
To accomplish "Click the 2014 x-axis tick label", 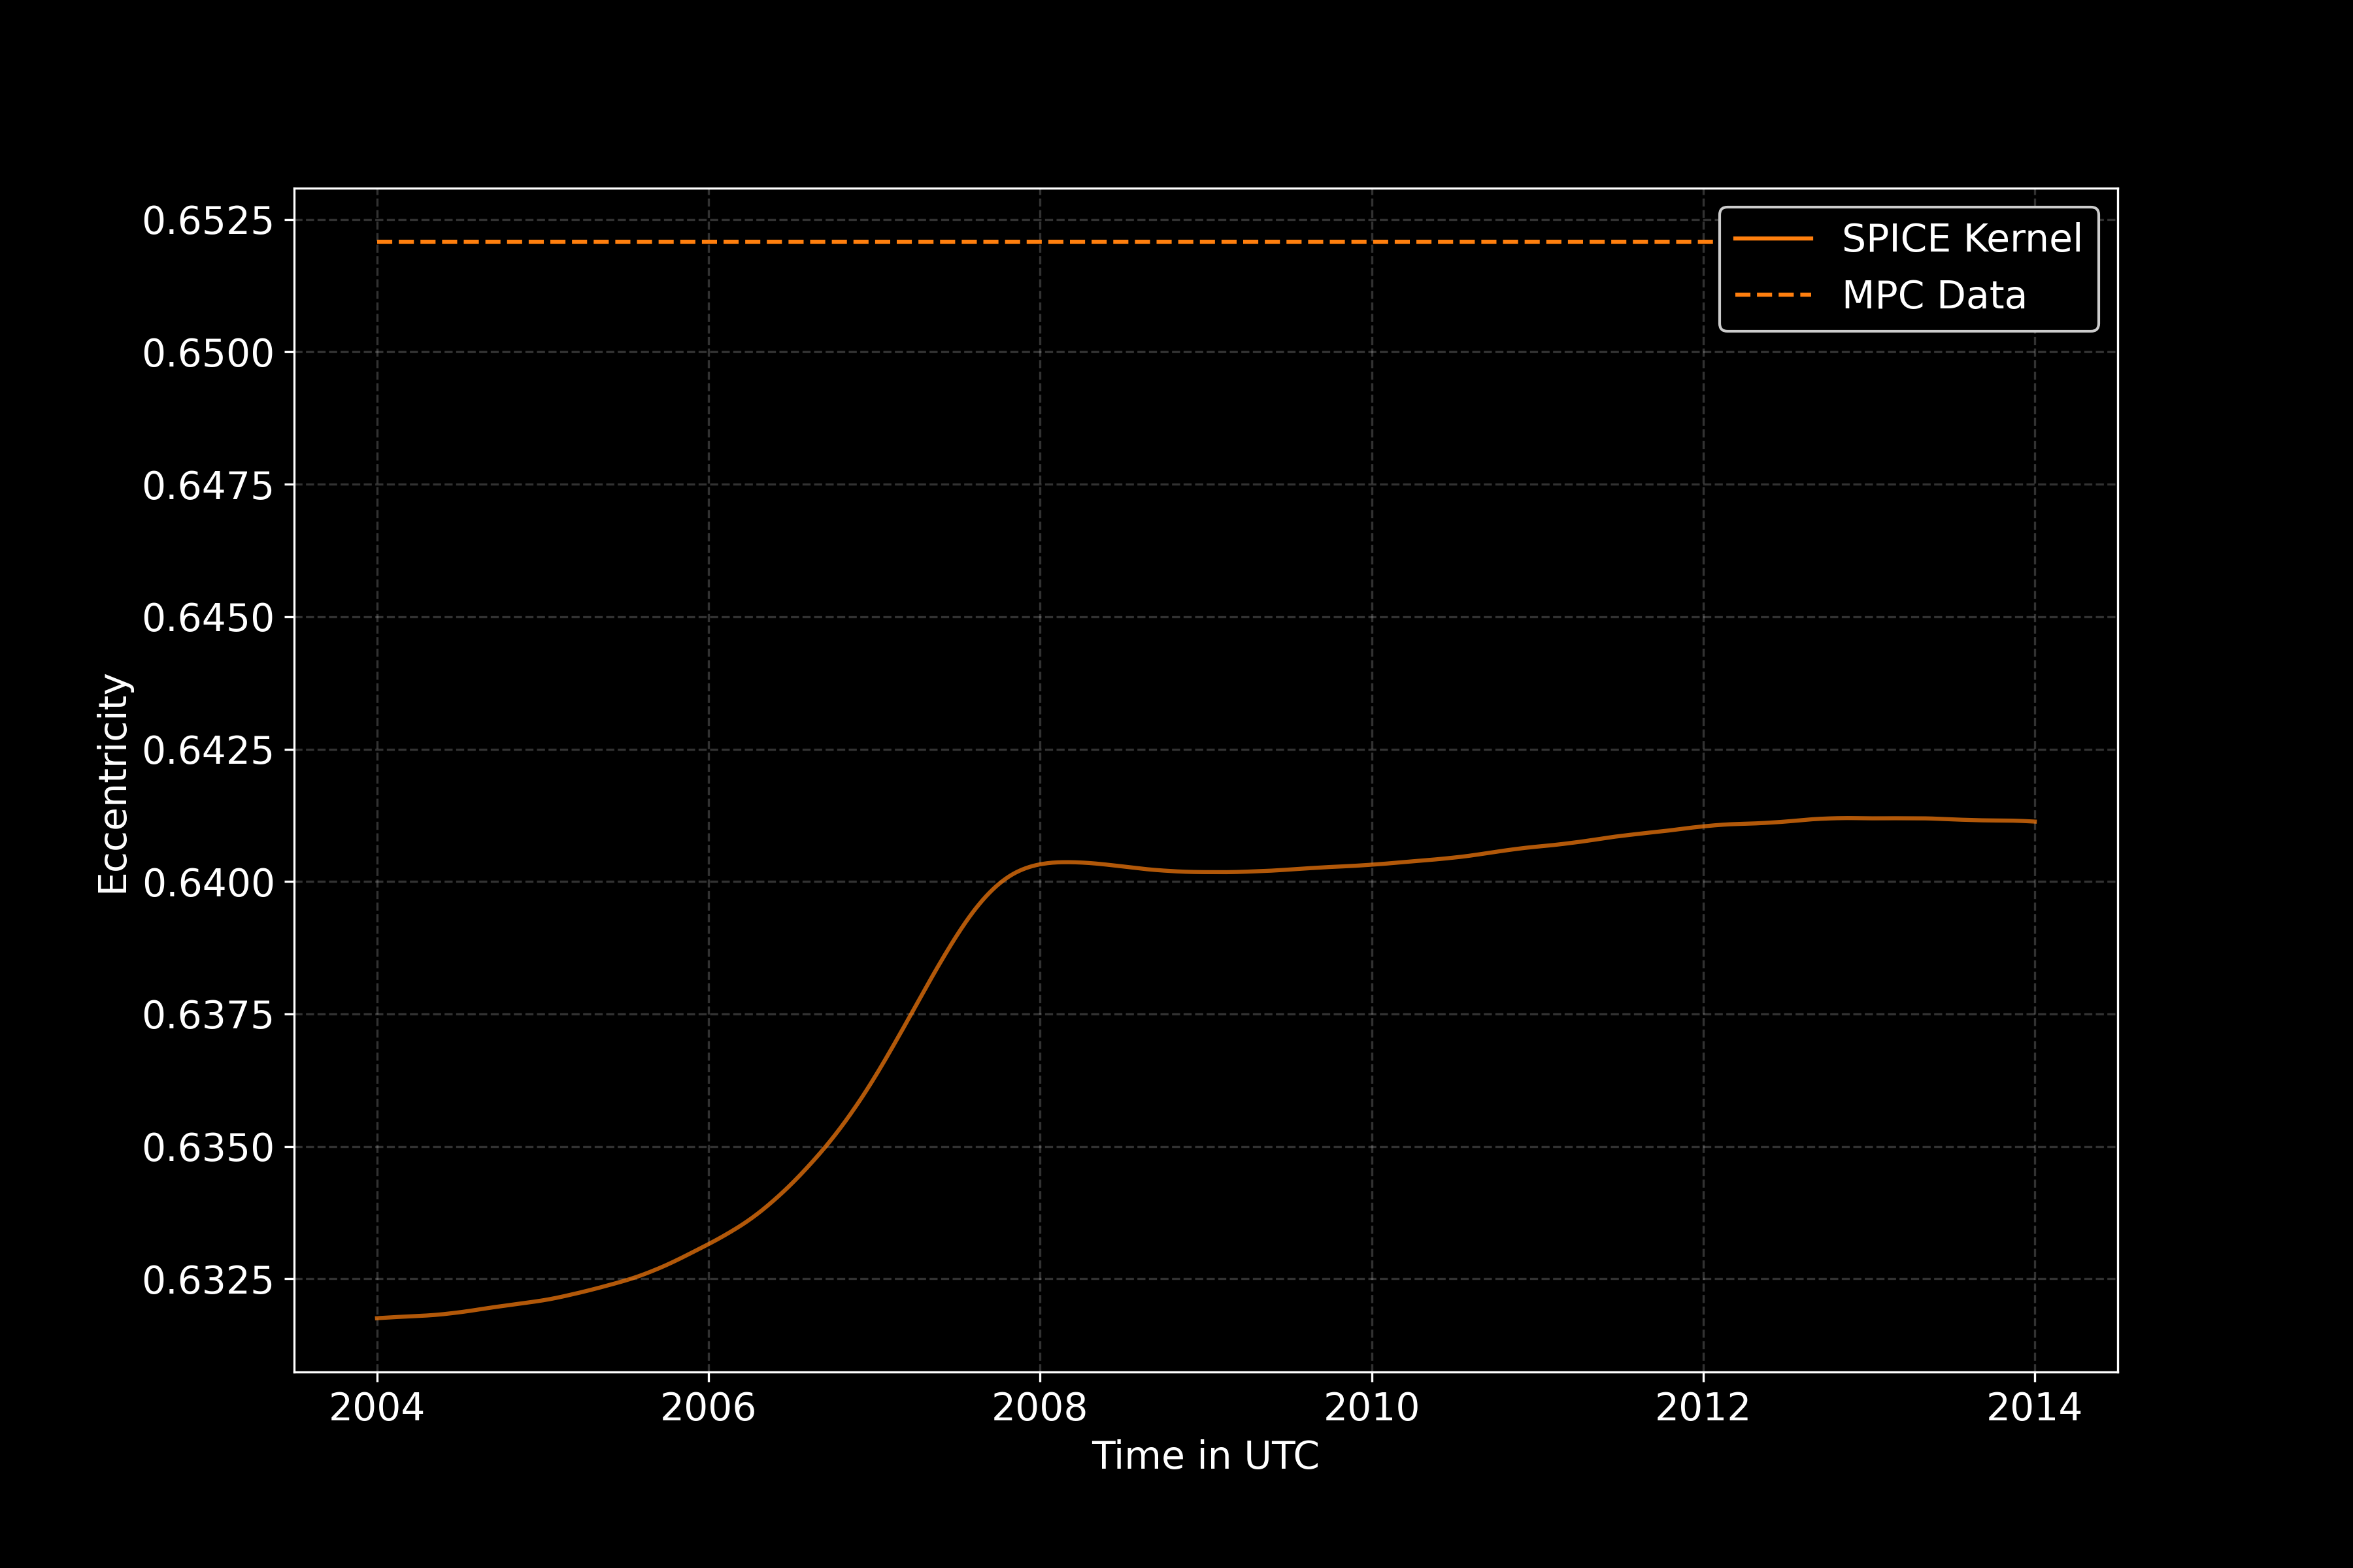I will (x=2034, y=1408).
